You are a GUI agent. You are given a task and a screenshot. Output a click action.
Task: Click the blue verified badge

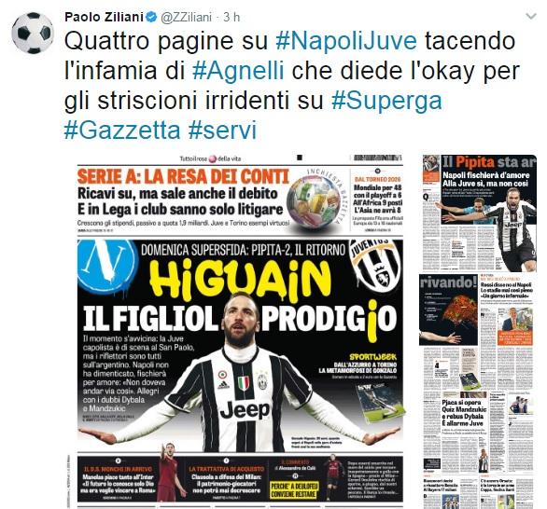pyautogui.click(x=151, y=17)
